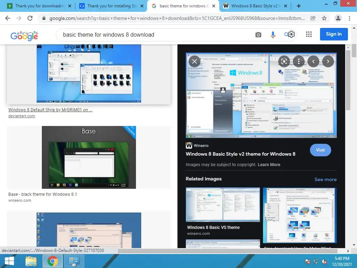Open the Windows 8 Default Style thumbnail
This screenshot has width=357, height=268.
click(x=89, y=73)
